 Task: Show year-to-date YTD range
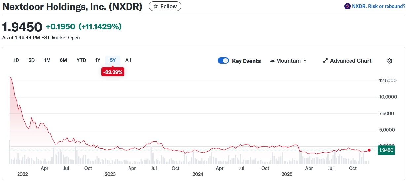click(x=81, y=60)
